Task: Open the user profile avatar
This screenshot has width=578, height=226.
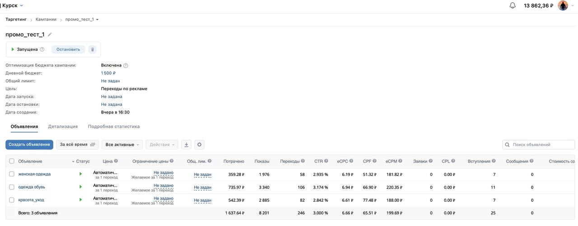Action: (563, 6)
